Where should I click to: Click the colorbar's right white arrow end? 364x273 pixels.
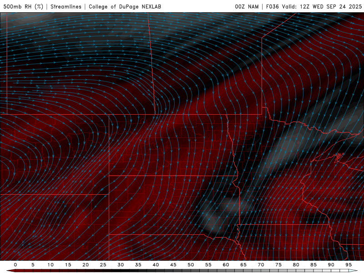[x=354, y=271]
